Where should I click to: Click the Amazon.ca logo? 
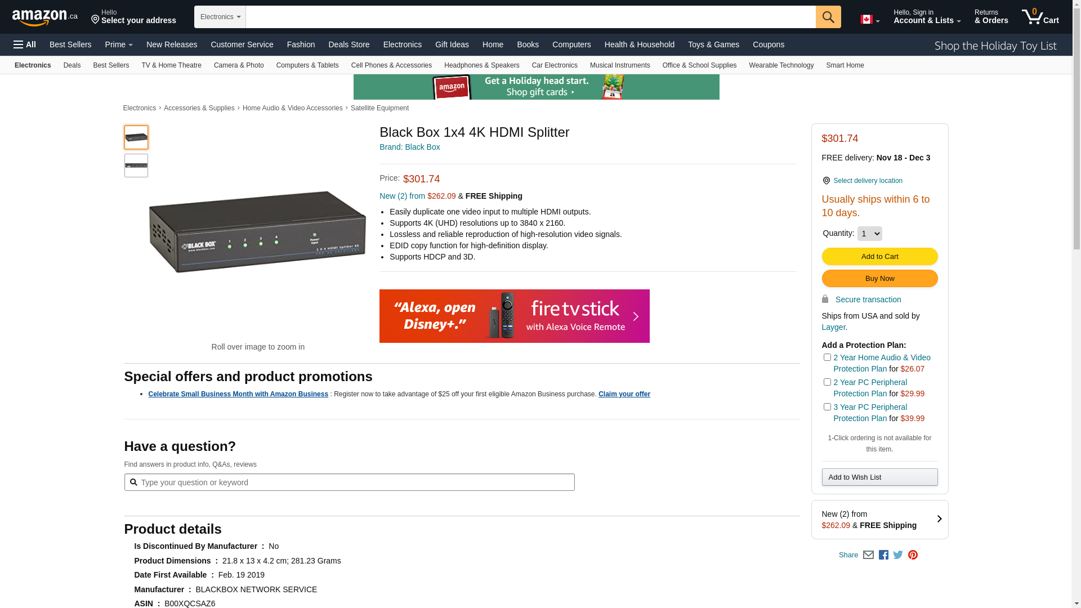pos(44,17)
